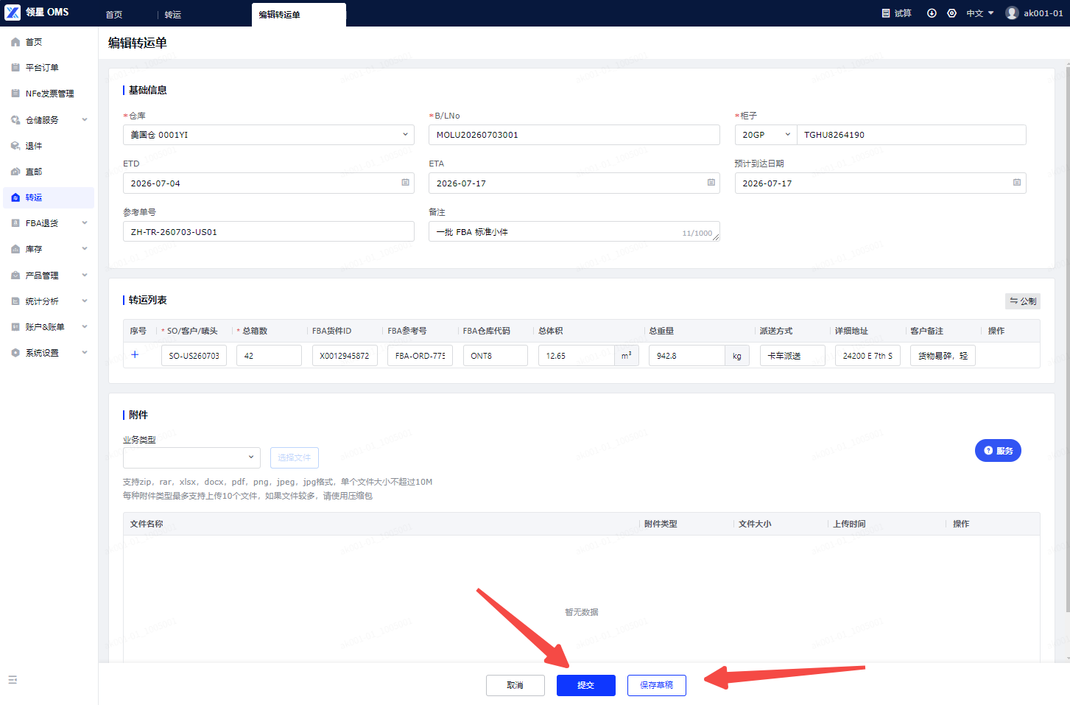Click the 总重量 field showing 942.8
The image size is (1070, 705).
(687, 356)
